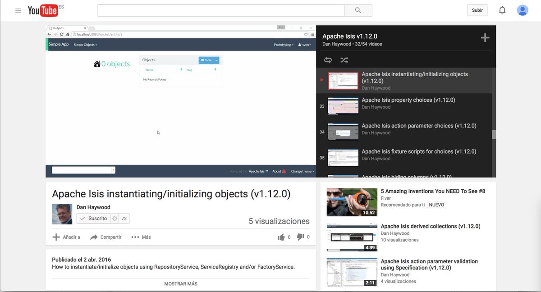The height and width of the screenshot is (292, 541).
Task: Dislike the video with thumbs down
Action: [300, 237]
